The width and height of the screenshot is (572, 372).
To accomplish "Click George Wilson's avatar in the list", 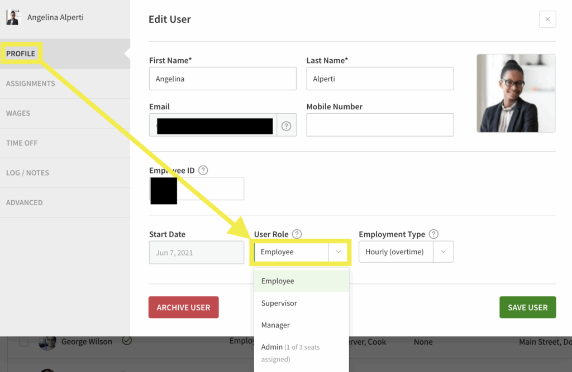I will tap(47, 341).
